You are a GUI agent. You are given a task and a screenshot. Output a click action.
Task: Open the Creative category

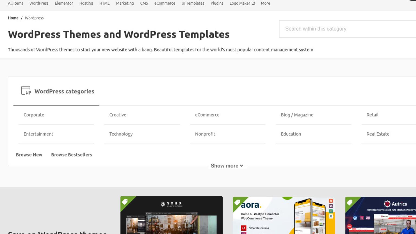point(118,115)
